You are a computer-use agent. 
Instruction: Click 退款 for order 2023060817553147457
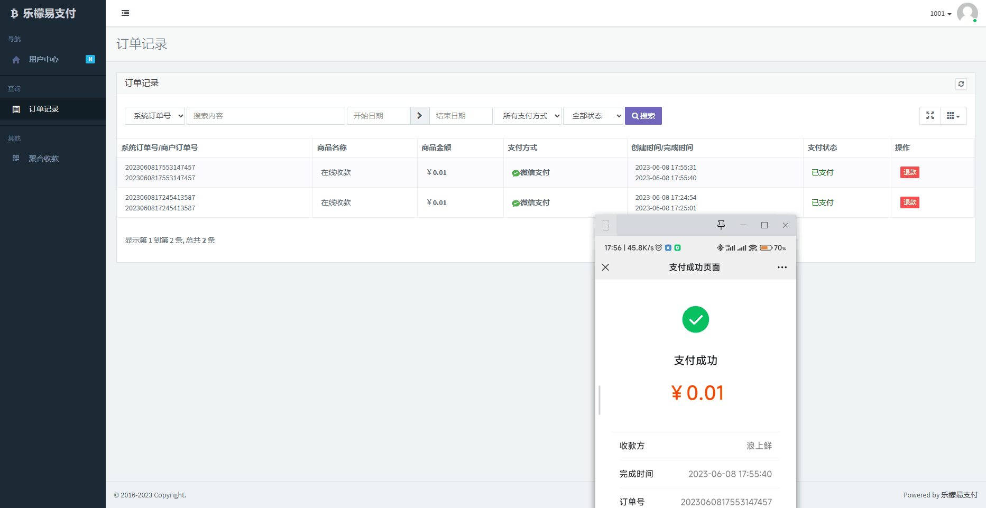click(909, 172)
